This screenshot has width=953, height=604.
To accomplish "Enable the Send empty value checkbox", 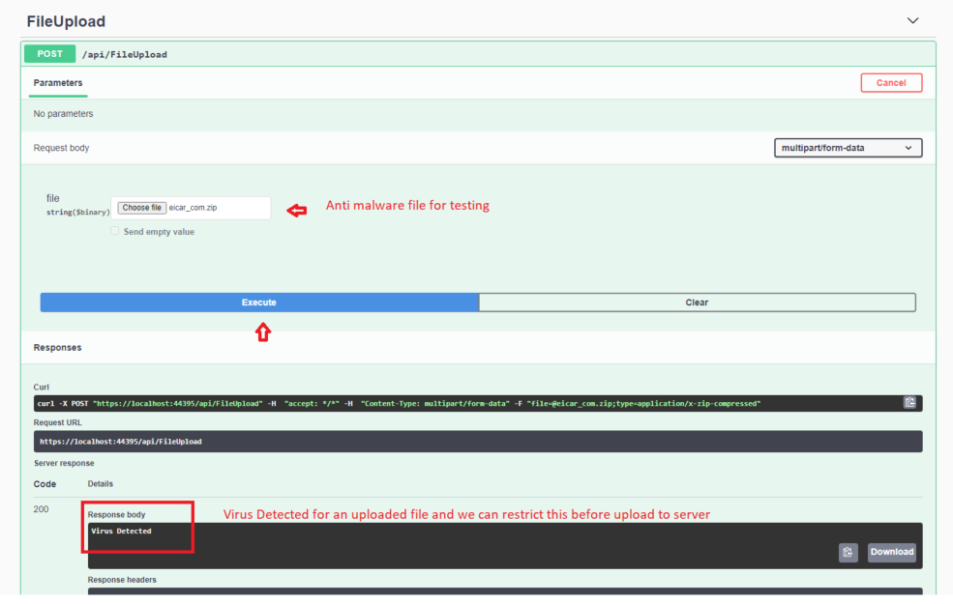I will (114, 231).
